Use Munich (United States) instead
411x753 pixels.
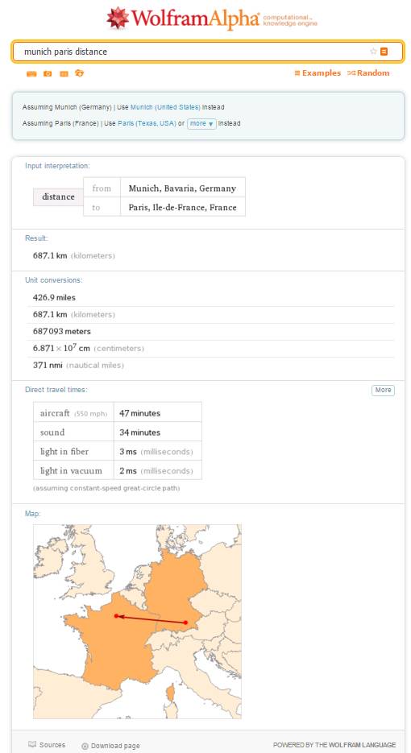tap(165, 107)
